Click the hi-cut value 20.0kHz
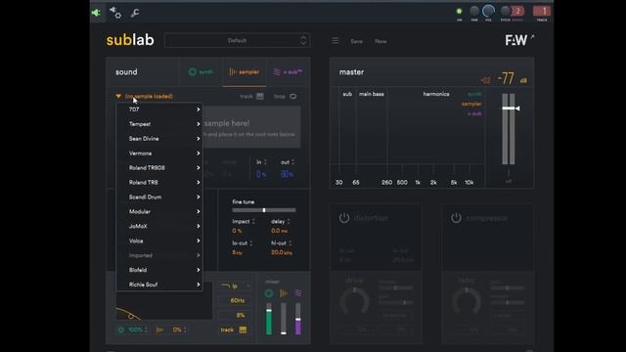The width and height of the screenshot is (626, 352). click(x=282, y=252)
